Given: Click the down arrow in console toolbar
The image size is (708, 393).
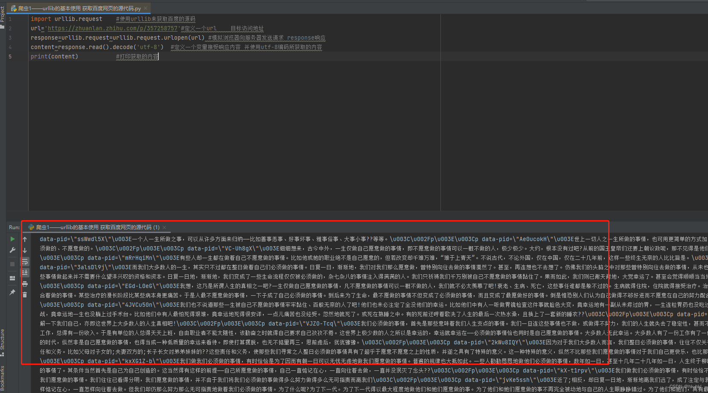Looking at the screenshot, I should (x=25, y=250).
